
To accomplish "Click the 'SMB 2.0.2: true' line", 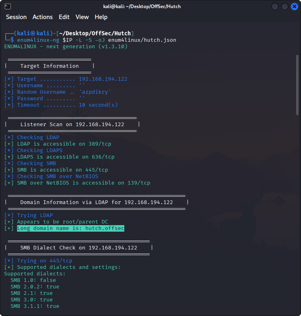I will click(x=35, y=286).
